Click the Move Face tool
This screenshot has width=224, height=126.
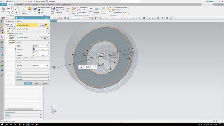(74, 10)
